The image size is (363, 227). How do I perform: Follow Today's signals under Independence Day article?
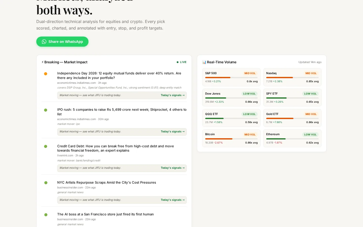pos(173,95)
